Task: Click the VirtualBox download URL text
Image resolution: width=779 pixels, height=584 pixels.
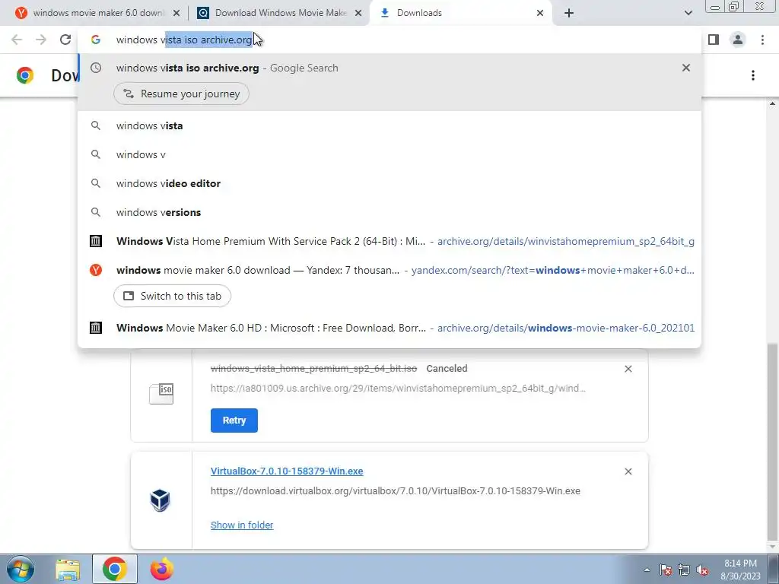Action: click(x=396, y=490)
